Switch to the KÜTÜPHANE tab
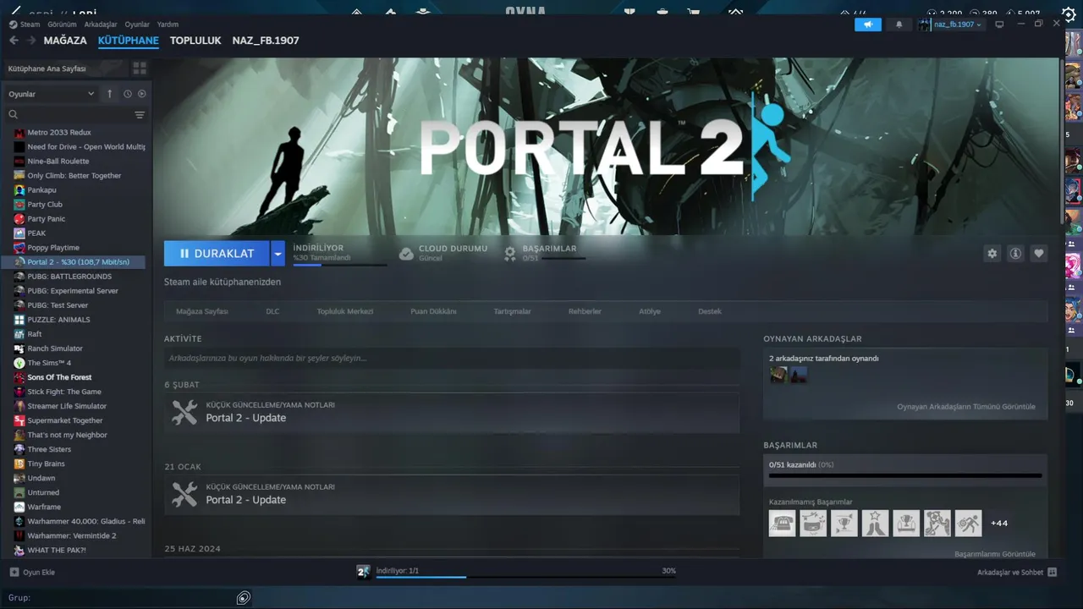The height and width of the screenshot is (609, 1083). 128,41
